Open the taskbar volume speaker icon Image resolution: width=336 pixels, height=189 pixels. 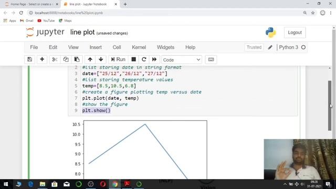click(302, 184)
